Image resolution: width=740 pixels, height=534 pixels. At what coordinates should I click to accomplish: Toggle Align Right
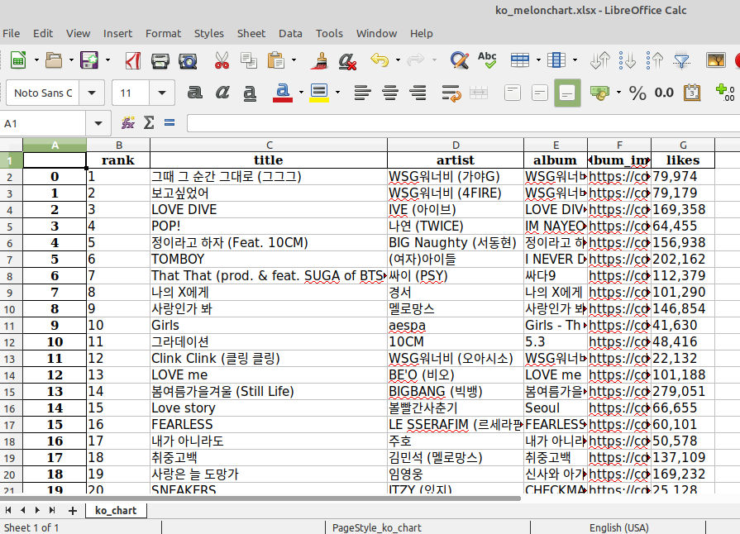(418, 93)
